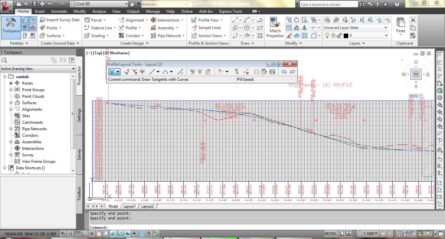
Task: Select the Rotate modify tool
Action: point(296,20)
